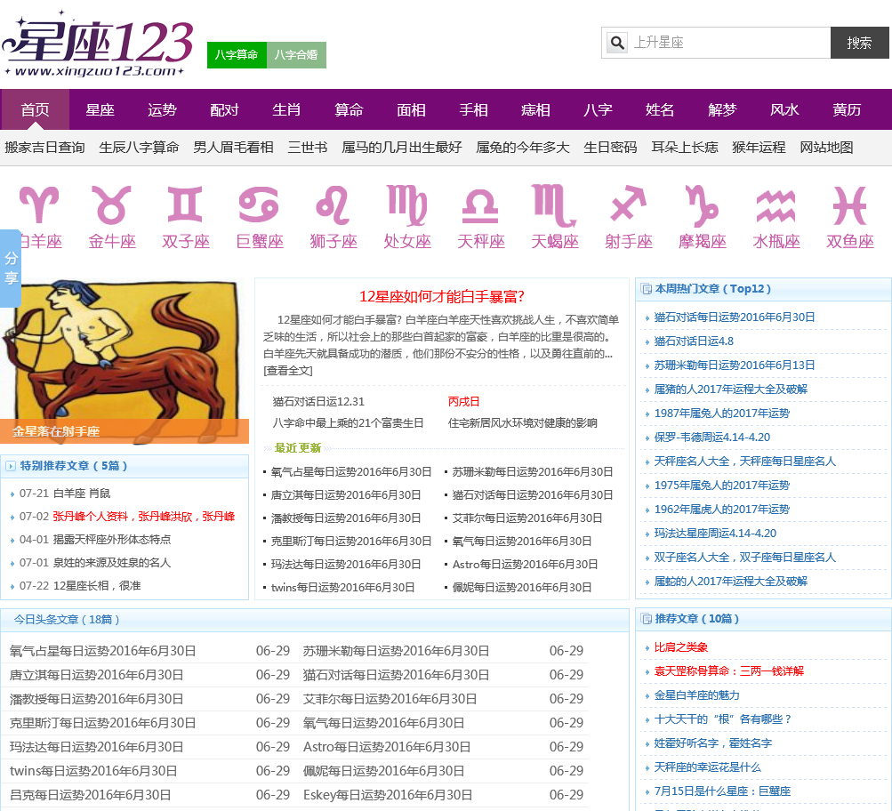Go to 首页 in main navigation
Screen dimensions: 892x811
[x=36, y=109]
